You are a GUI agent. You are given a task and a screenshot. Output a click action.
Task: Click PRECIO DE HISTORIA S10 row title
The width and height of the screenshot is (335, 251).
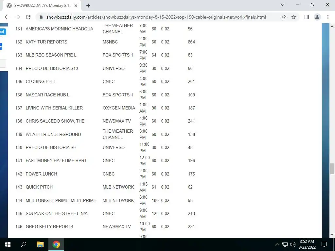[x=52, y=68]
